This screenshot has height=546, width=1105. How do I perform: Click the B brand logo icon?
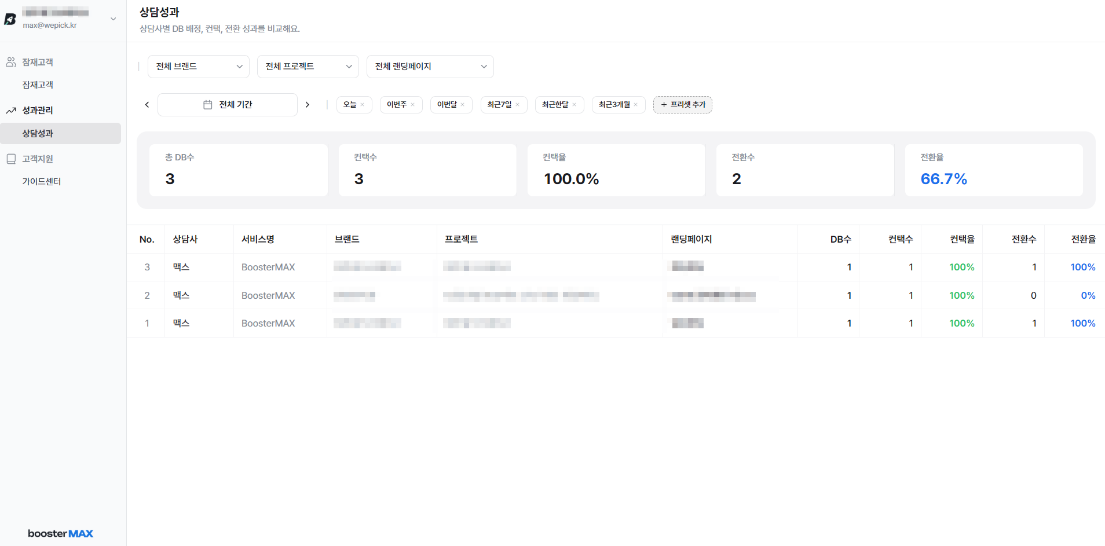coord(10,19)
